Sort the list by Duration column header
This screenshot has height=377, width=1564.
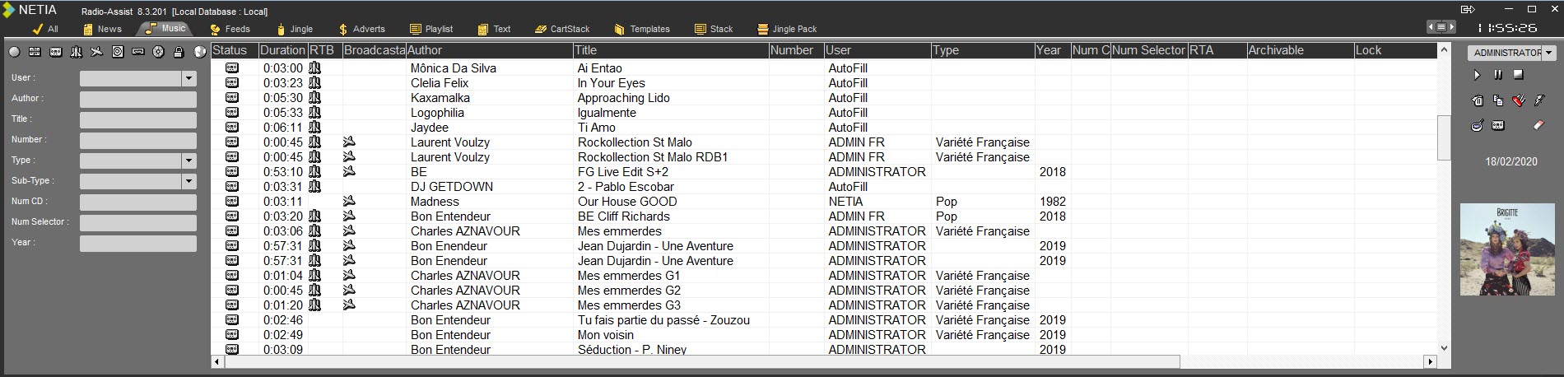pyautogui.click(x=282, y=50)
